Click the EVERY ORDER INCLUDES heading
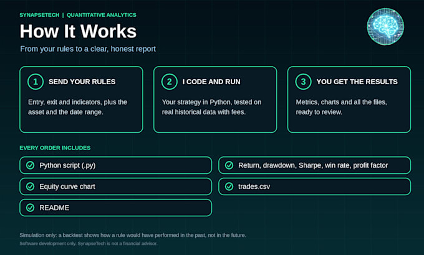Viewport: 424px width, 255px height. (x=55, y=148)
